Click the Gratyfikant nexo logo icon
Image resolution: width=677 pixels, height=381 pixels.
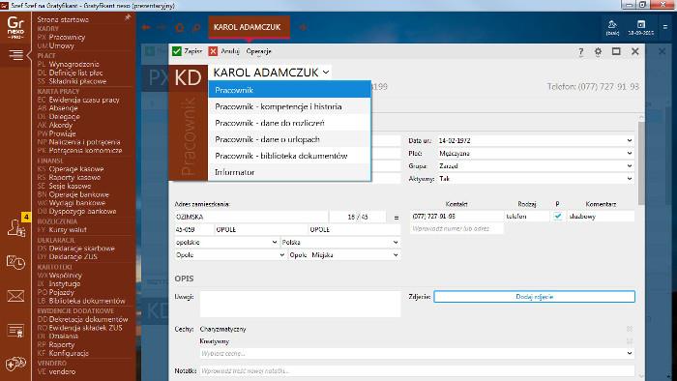15,28
